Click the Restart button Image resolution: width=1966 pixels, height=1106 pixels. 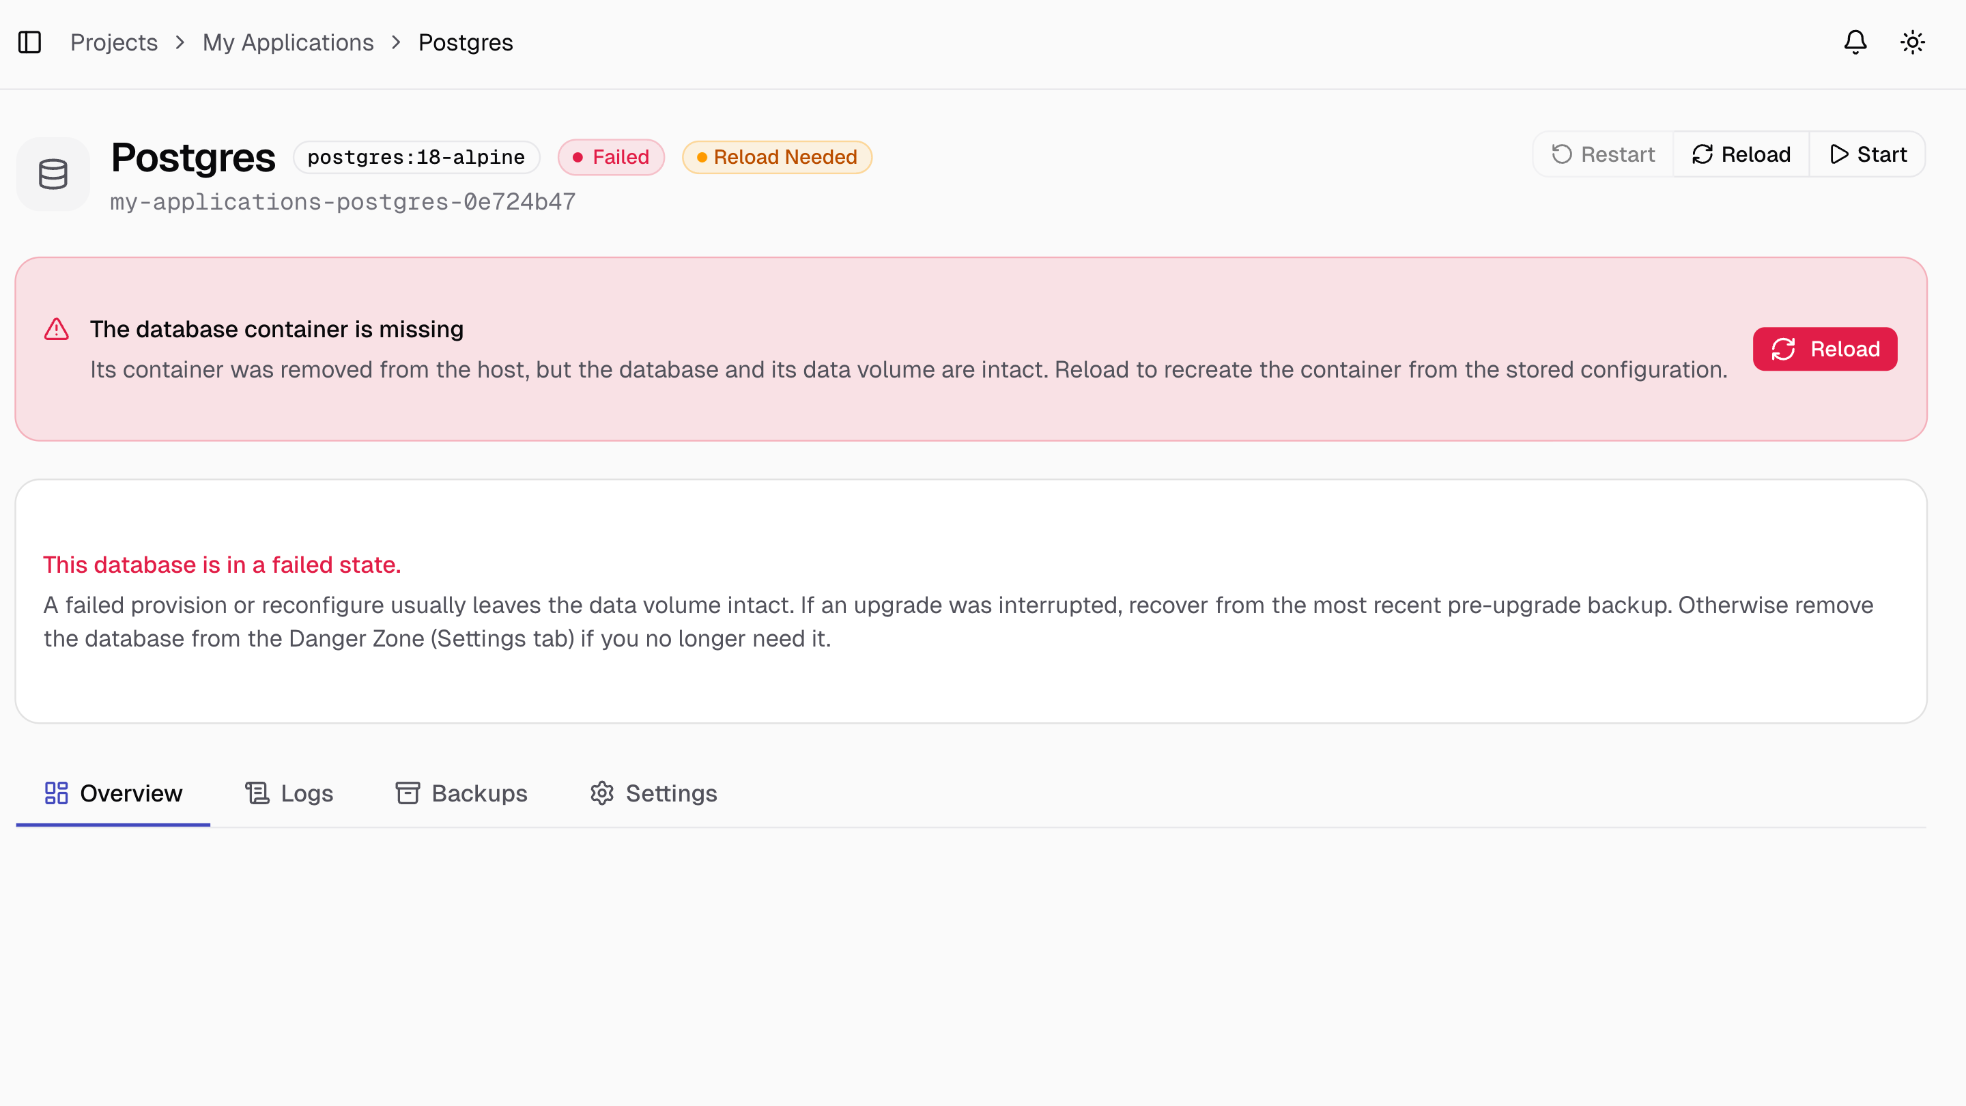pyautogui.click(x=1603, y=154)
